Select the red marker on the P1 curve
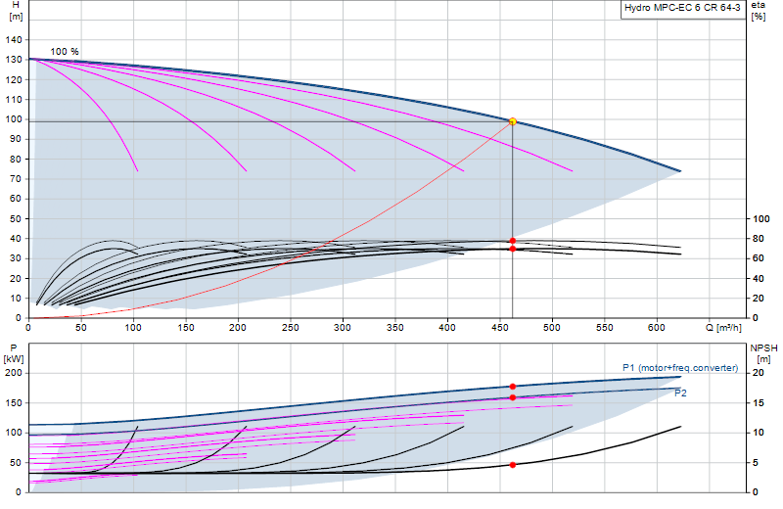This screenshot has width=783, height=509. click(512, 387)
